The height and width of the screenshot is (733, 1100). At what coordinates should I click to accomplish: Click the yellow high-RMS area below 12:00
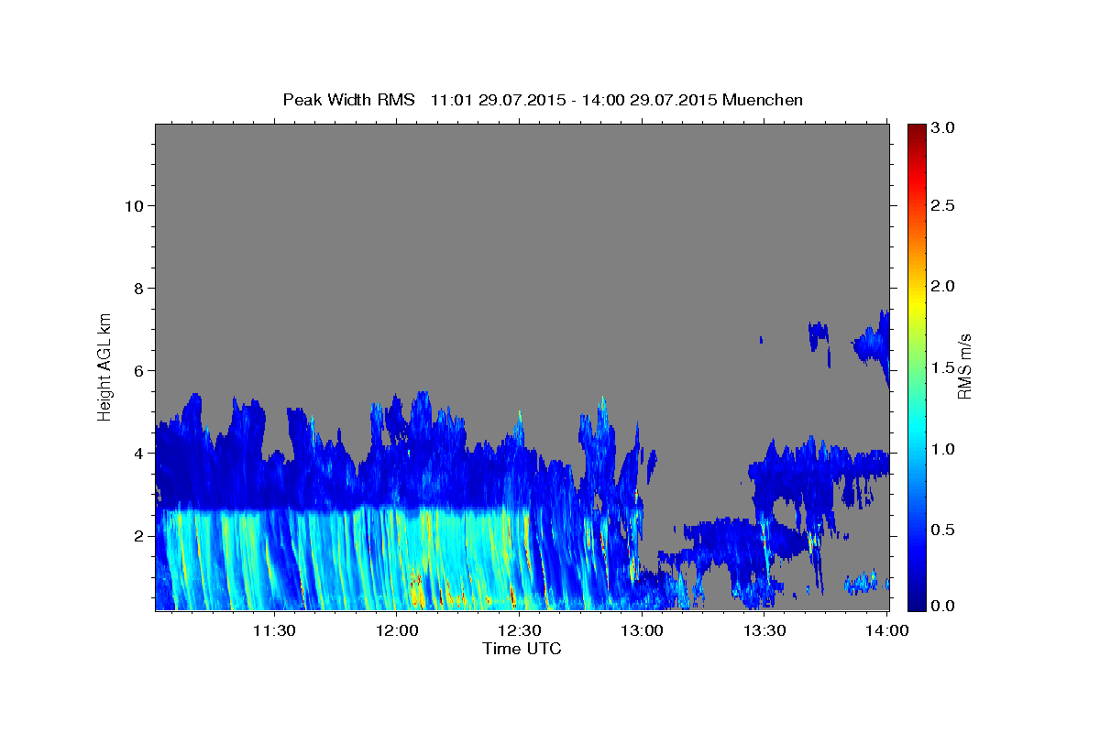coord(415,591)
